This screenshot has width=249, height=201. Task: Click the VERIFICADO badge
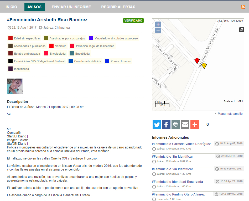133,20
